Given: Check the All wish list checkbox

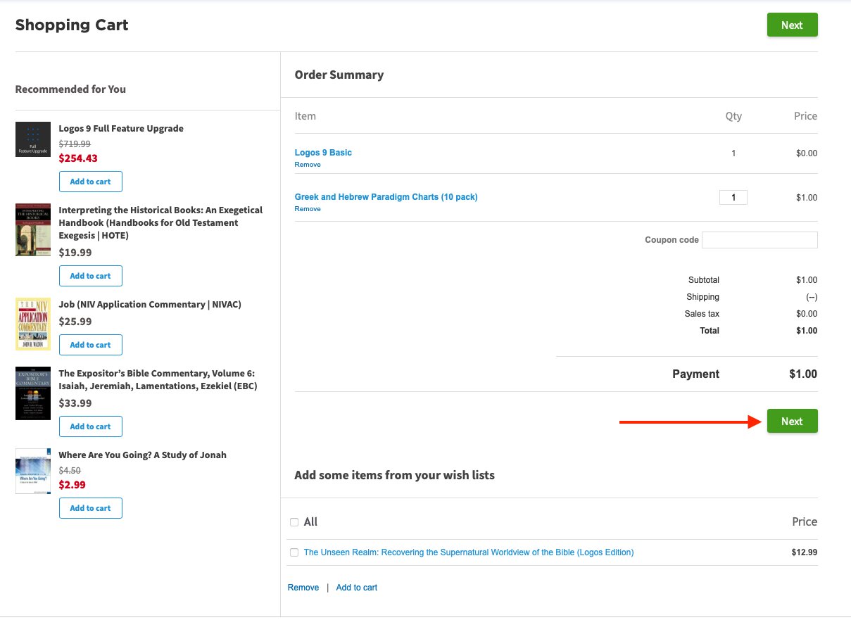Looking at the screenshot, I should [294, 522].
